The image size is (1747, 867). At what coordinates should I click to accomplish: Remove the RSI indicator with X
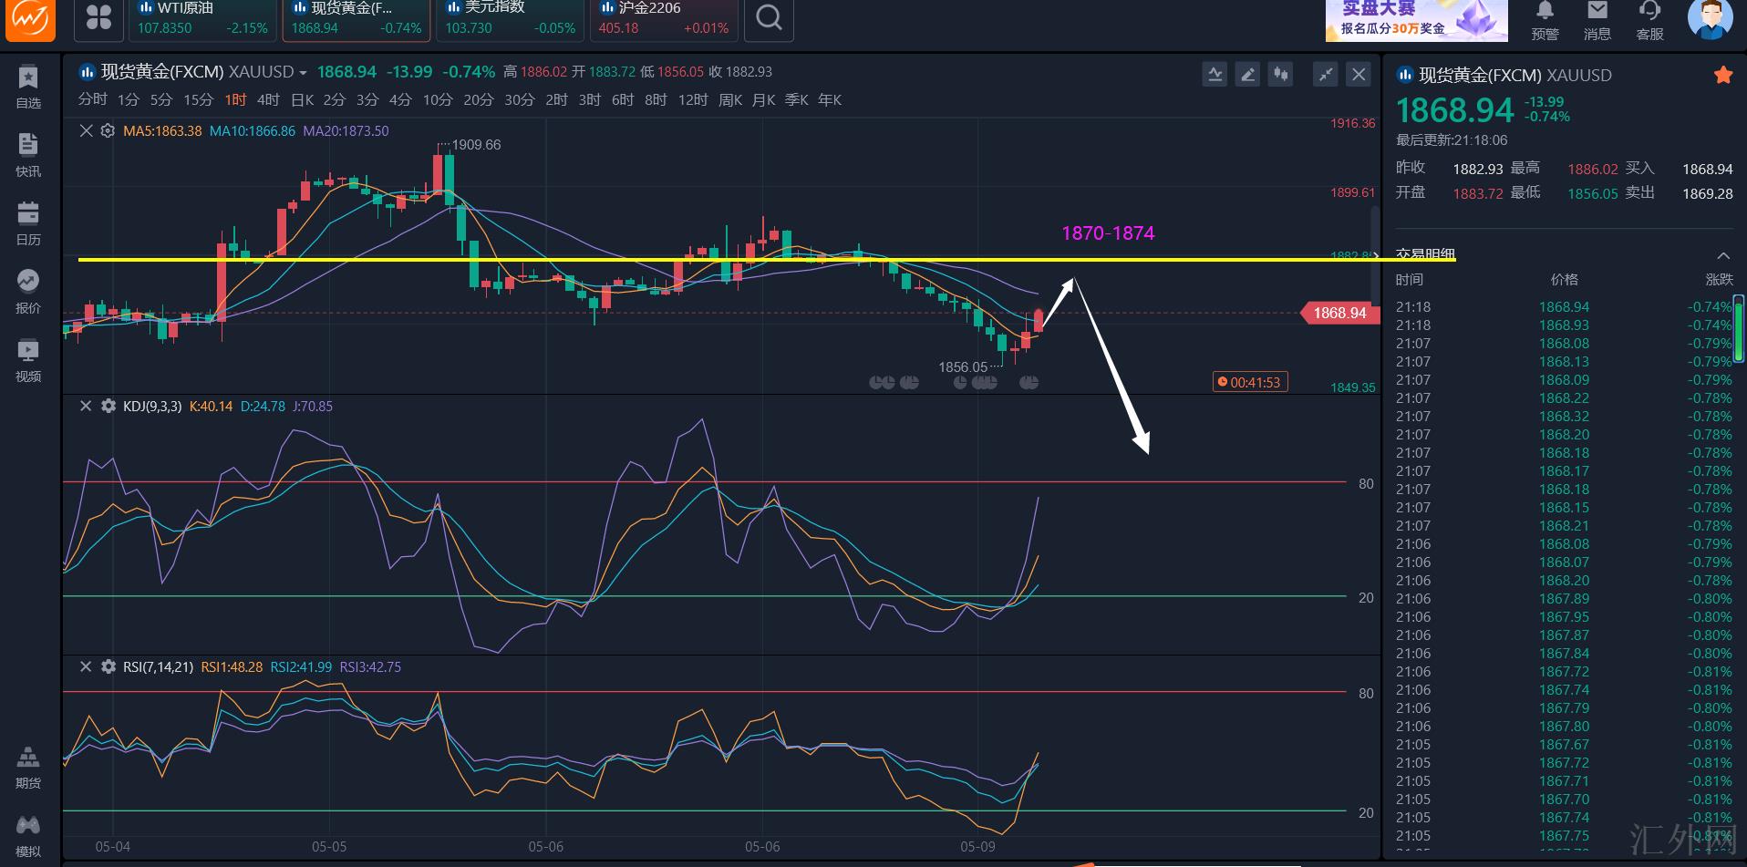click(x=86, y=667)
